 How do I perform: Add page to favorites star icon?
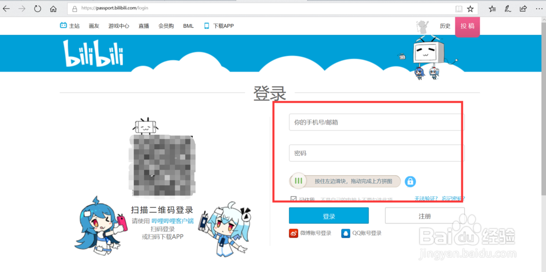pyautogui.click(x=470, y=9)
